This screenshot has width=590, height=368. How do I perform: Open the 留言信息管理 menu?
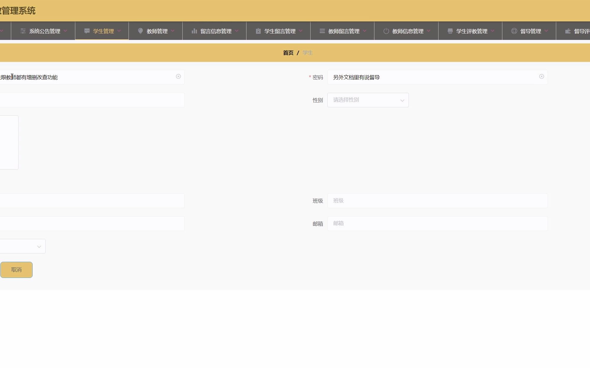(x=214, y=31)
